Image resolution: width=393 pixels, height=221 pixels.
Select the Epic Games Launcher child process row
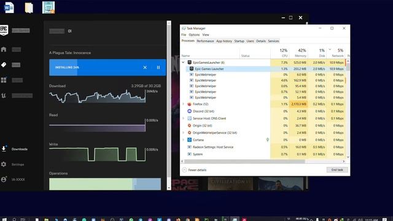(266, 69)
